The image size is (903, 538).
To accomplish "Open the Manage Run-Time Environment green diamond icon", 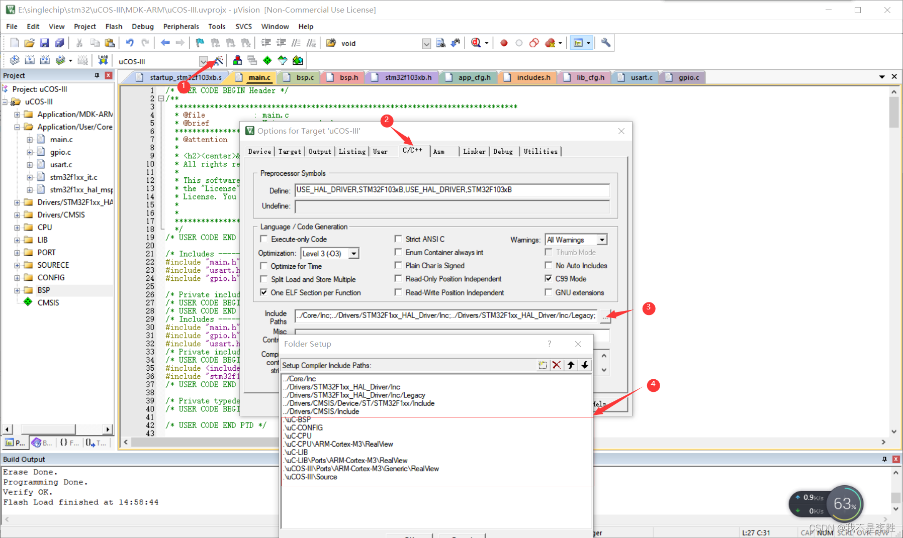I will pyautogui.click(x=267, y=61).
